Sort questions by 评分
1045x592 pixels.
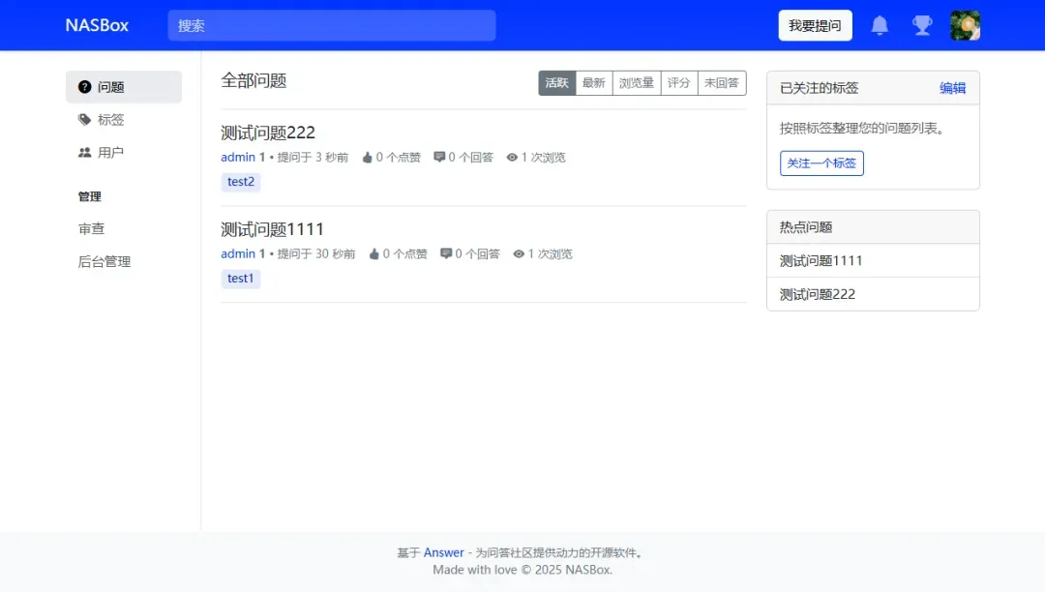coord(678,83)
